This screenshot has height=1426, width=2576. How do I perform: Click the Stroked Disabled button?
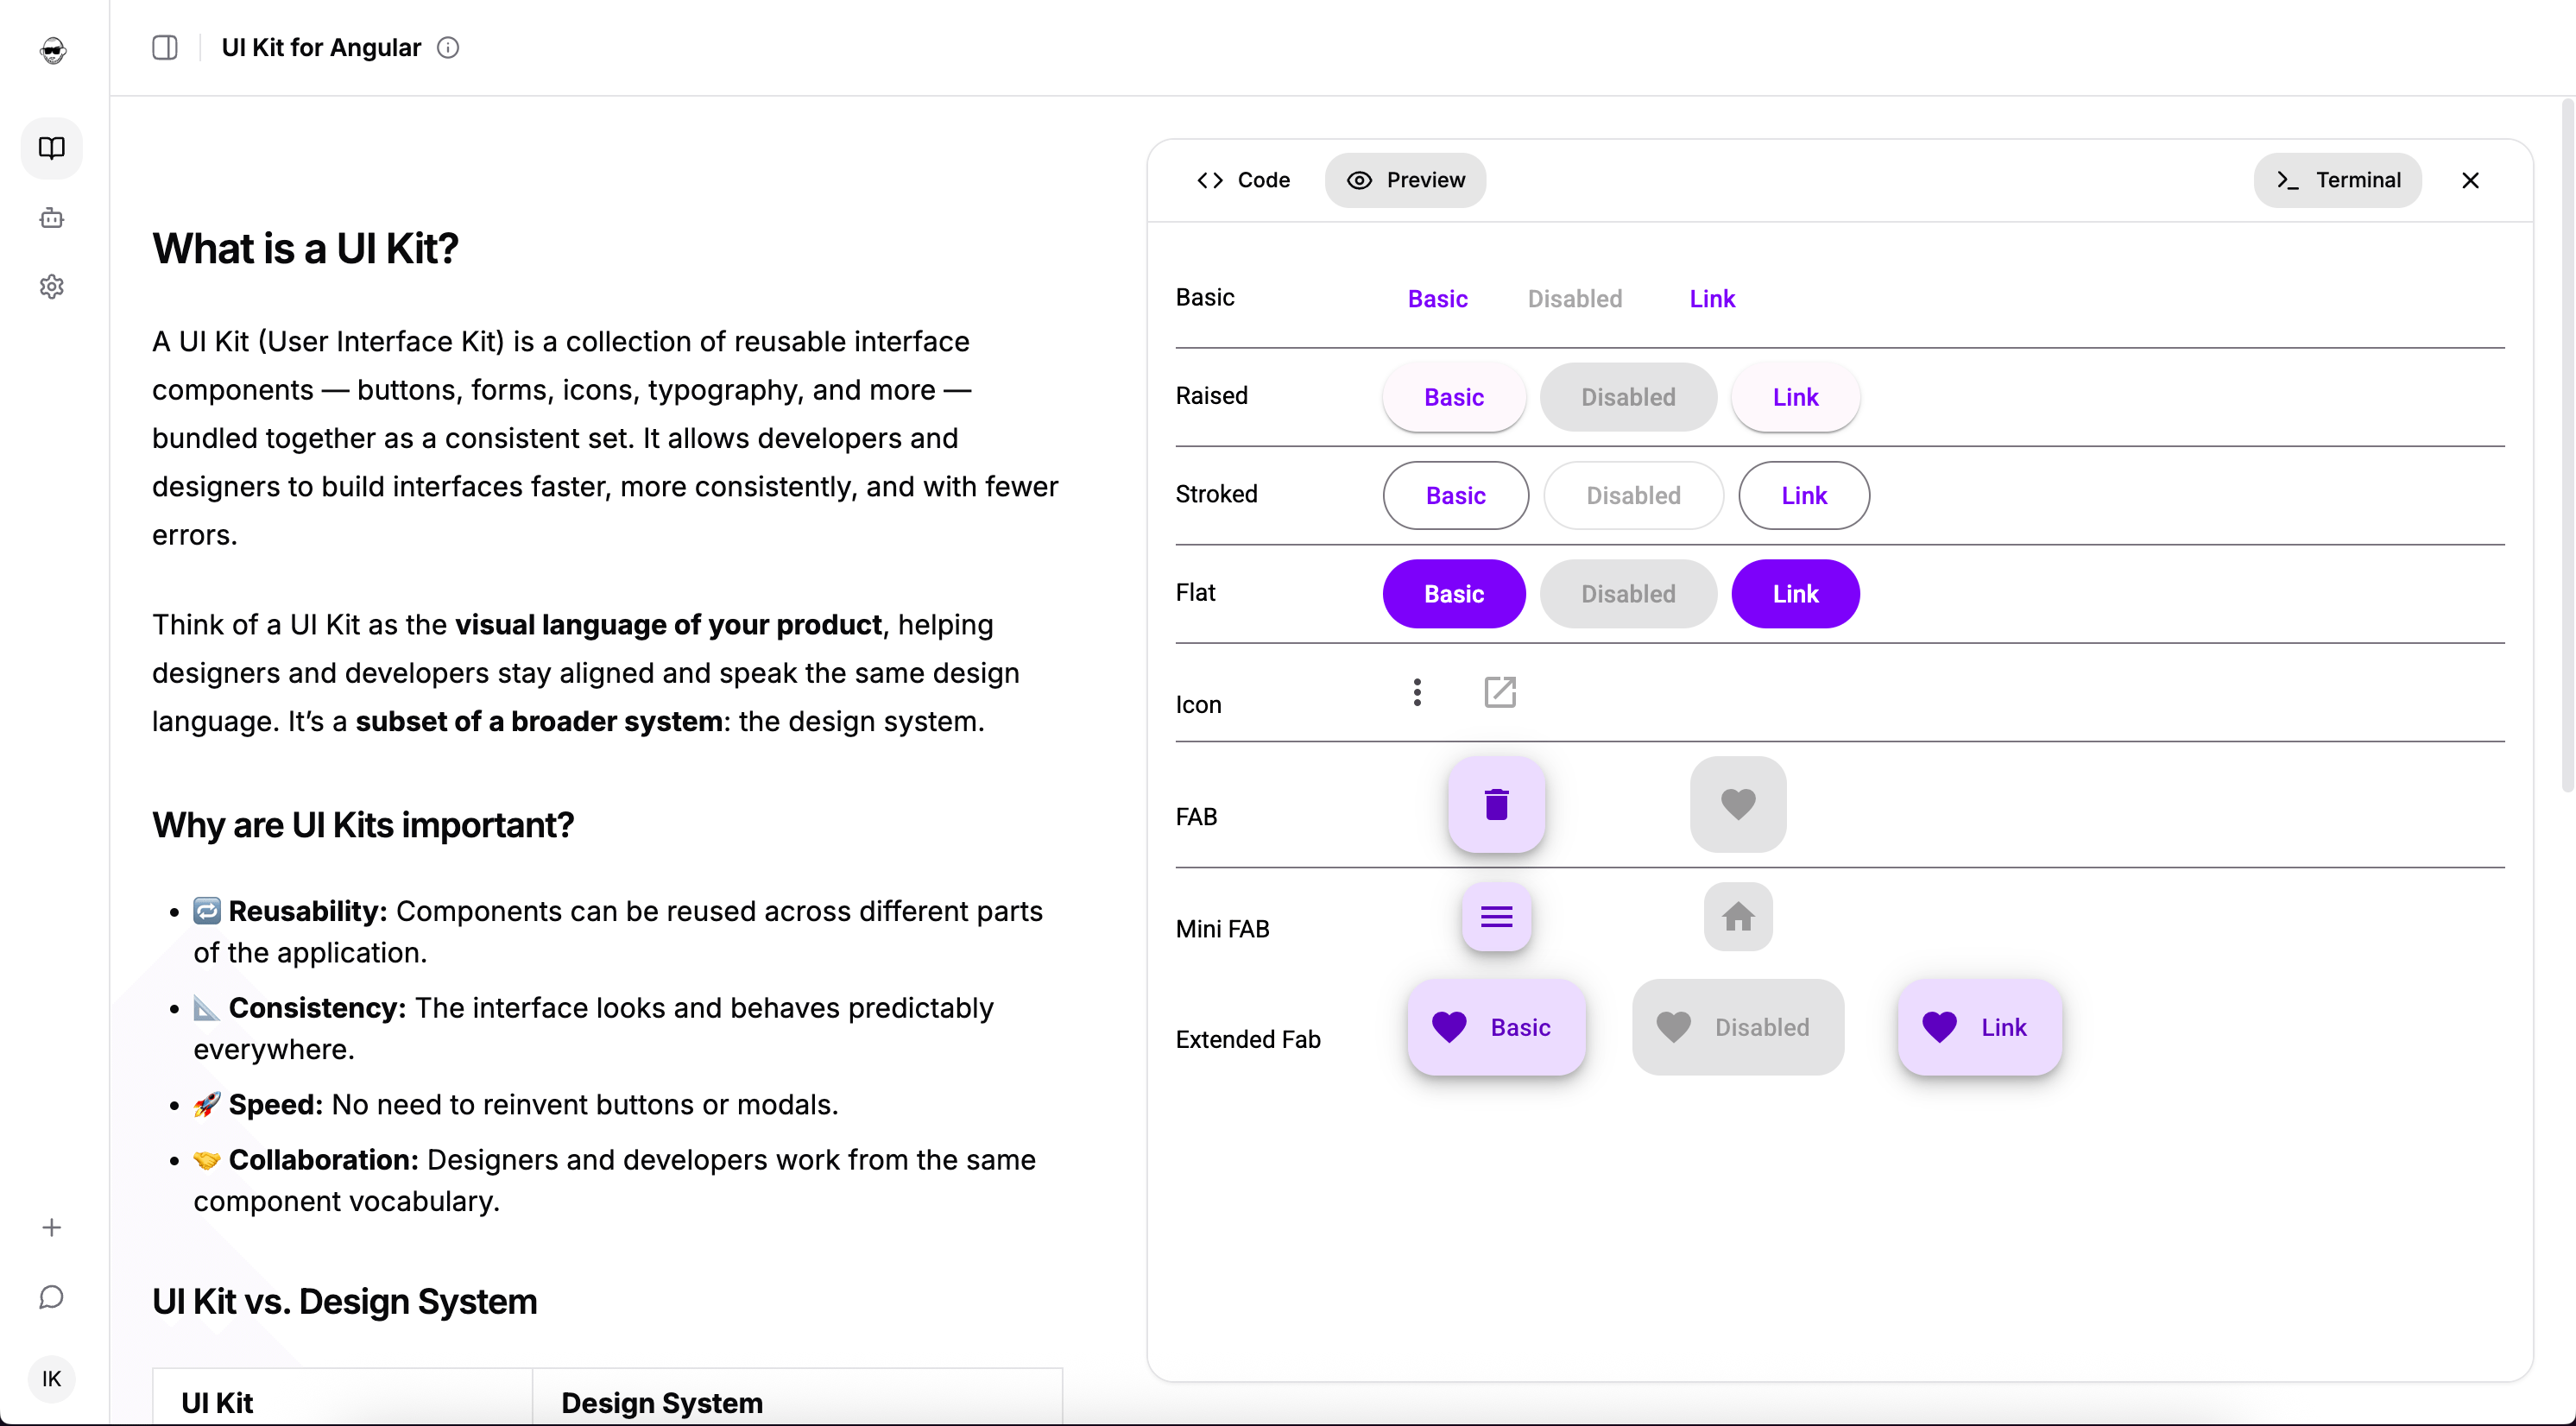[x=1633, y=495]
